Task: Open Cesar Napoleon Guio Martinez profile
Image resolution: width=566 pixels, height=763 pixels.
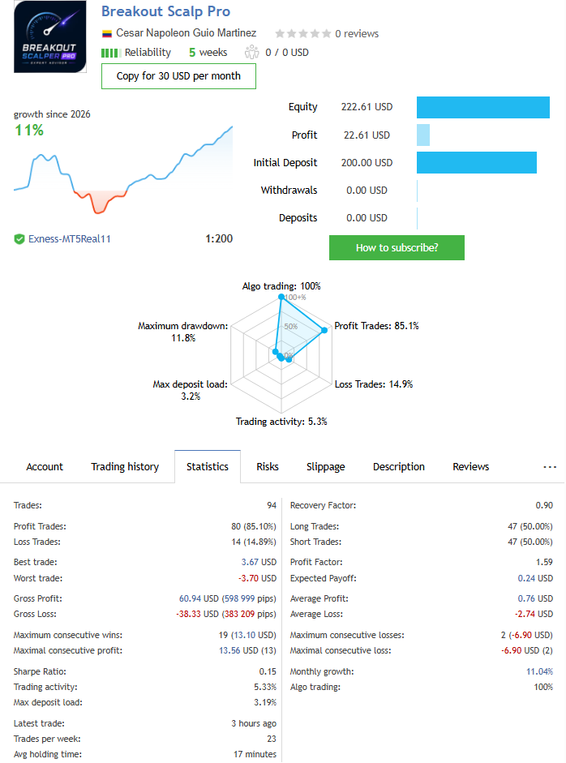Action: point(186,33)
